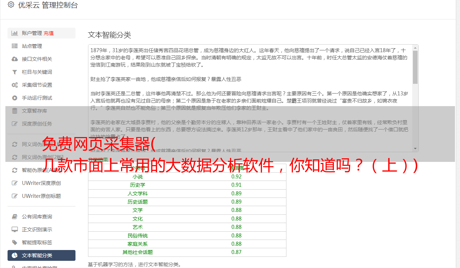Click the pie chart icon for 文本智能分类
Screen dimensions: 460x268
(x=15, y=255)
